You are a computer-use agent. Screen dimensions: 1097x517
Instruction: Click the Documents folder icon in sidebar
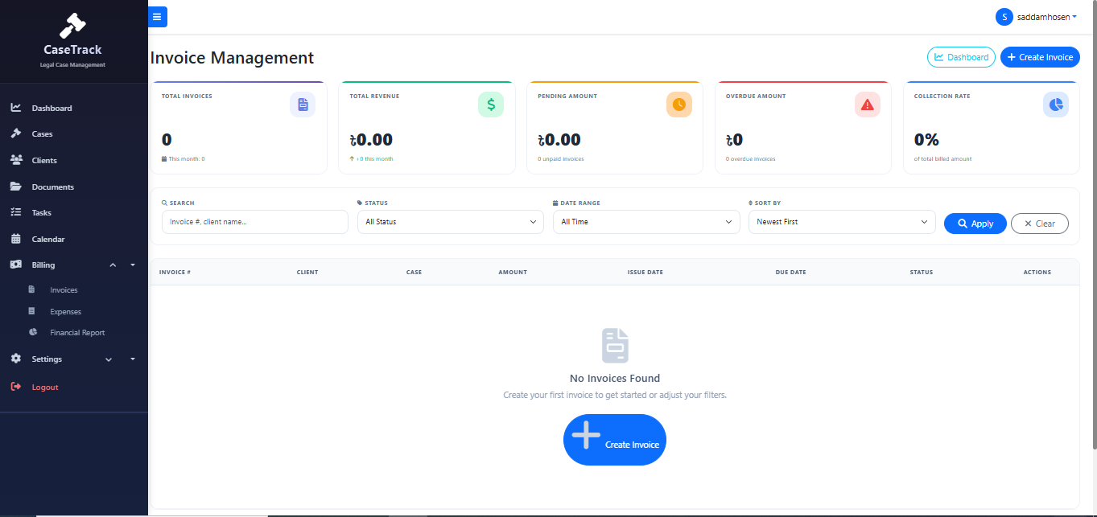pyautogui.click(x=16, y=187)
